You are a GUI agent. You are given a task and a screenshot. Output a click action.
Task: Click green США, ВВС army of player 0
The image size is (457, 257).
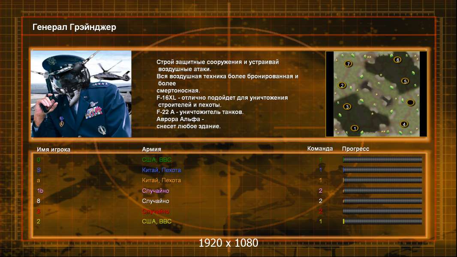156,160
